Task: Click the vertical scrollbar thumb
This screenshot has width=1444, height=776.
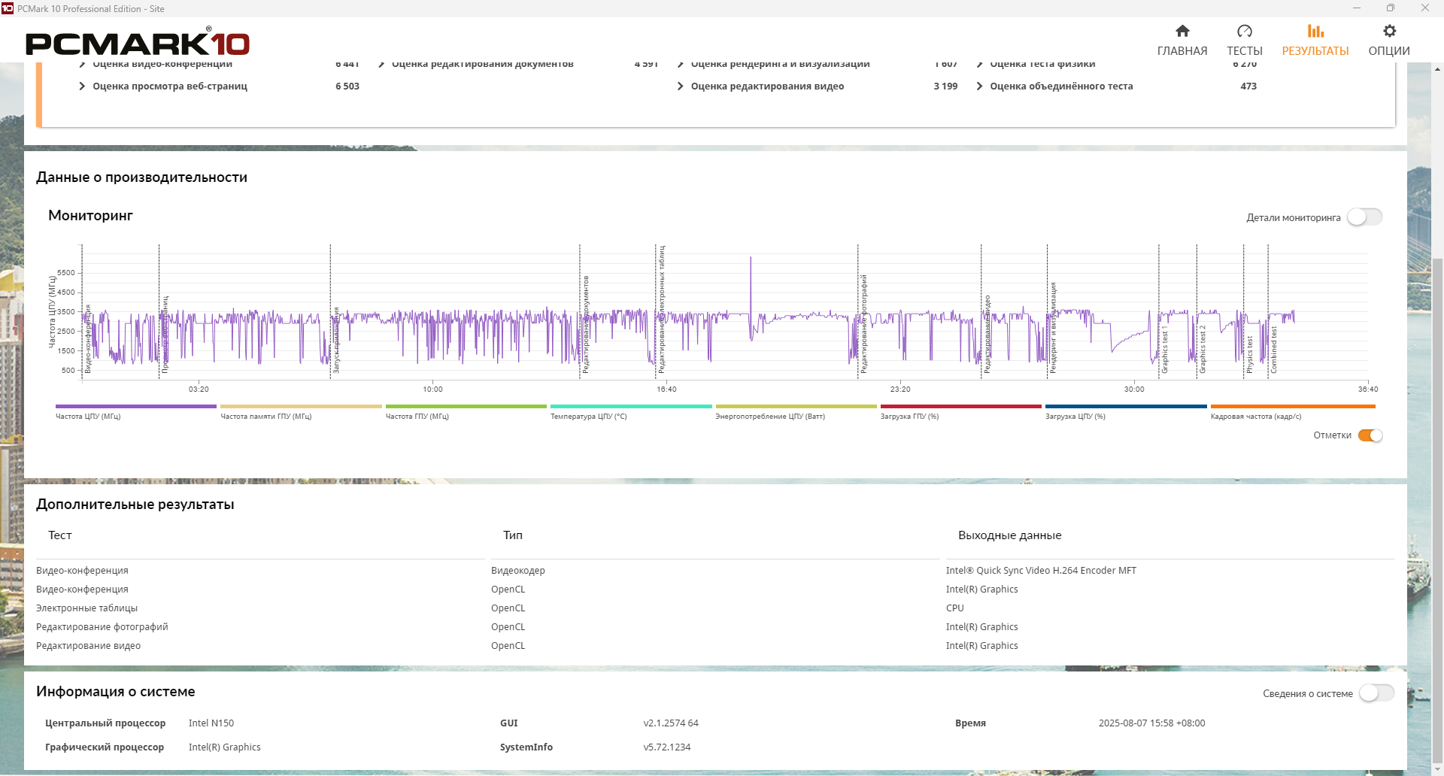Action: tap(1437, 511)
